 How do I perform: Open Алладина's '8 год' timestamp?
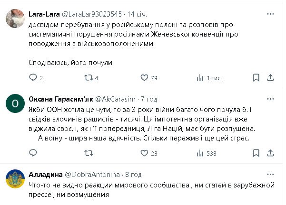click(x=134, y=174)
